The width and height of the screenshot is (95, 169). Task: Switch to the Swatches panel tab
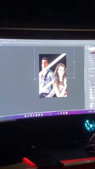pyautogui.click(x=92, y=46)
